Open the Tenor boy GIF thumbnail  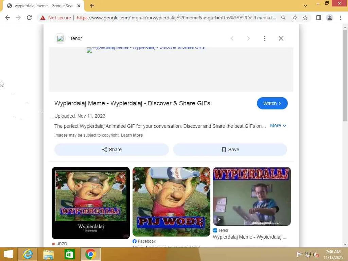click(252, 196)
